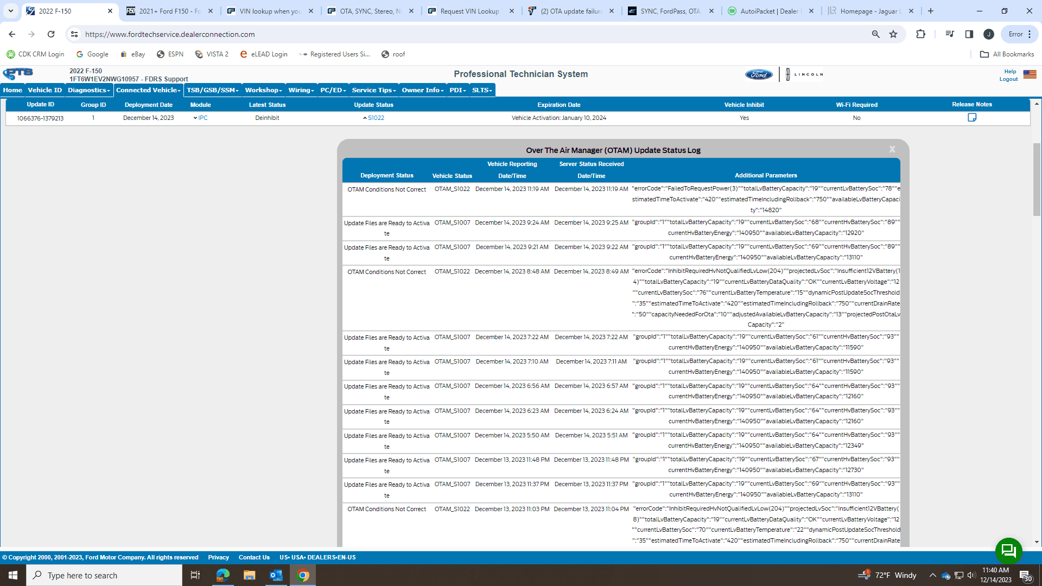Open Contact Us footer link
The width and height of the screenshot is (1042, 586).
254,557
